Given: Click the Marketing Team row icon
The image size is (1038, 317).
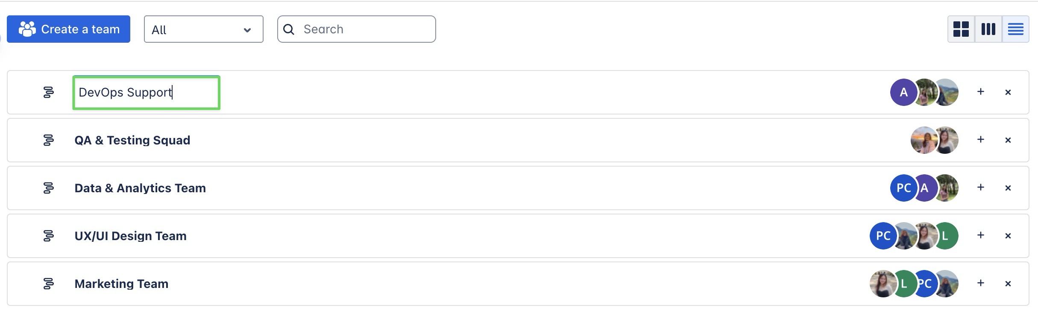Looking at the screenshot, I should click(49, 284).
